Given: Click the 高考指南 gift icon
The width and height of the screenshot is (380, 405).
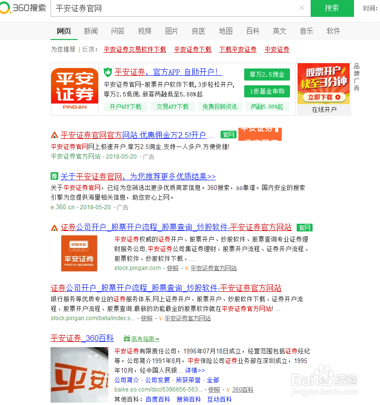Looking at the screenshot, I should (127, 338).
